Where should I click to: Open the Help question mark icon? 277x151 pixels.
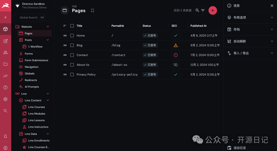click(x=5, y=87)
